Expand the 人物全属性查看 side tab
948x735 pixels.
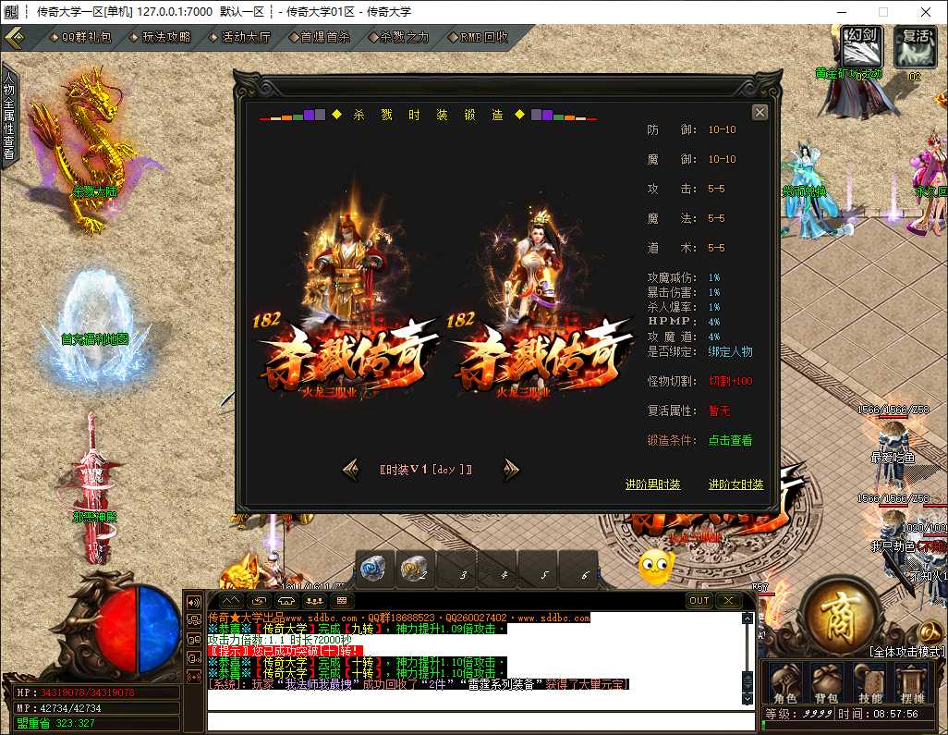[x=9, y=115]
